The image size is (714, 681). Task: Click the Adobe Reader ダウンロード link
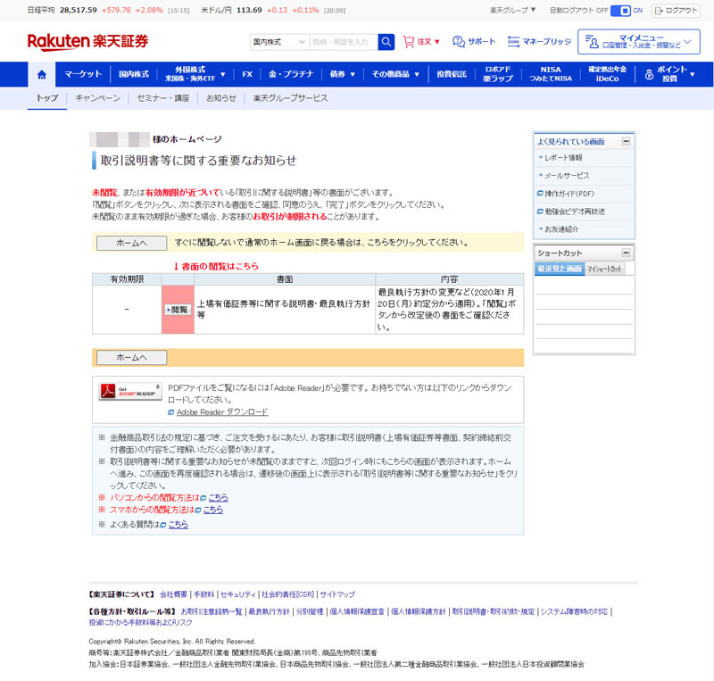tap(221, 411)
